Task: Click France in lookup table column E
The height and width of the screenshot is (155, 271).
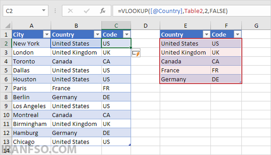Action: [185, 70]
